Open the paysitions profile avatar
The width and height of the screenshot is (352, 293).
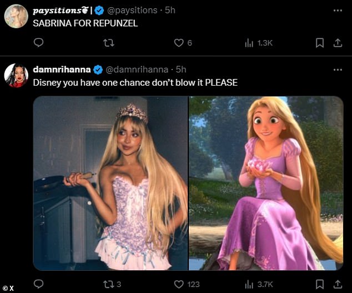(x=16, y=16)
